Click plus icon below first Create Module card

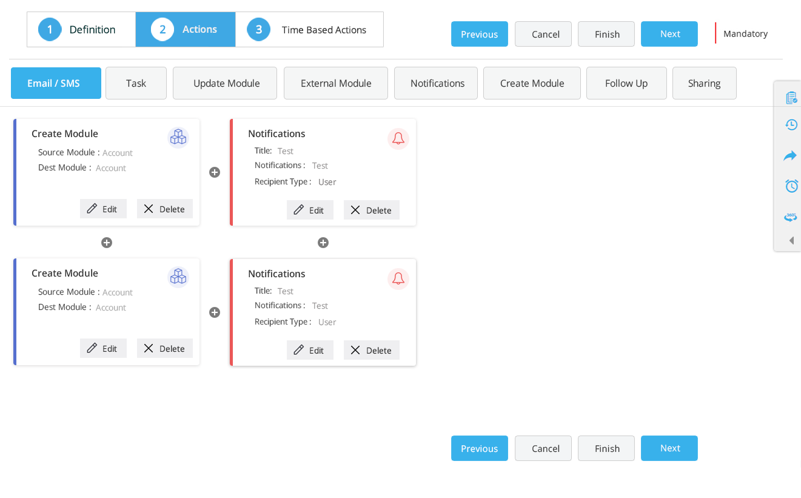tap(107, 243)
